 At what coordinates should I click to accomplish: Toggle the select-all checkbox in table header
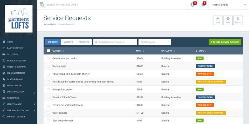(x=49, y=51)
